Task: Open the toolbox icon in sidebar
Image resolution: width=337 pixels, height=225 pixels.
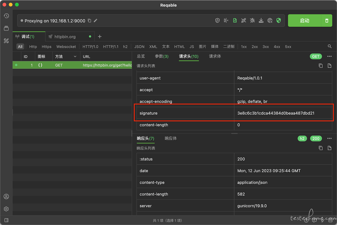Action: pyautogui.click(x=6, y=41)
